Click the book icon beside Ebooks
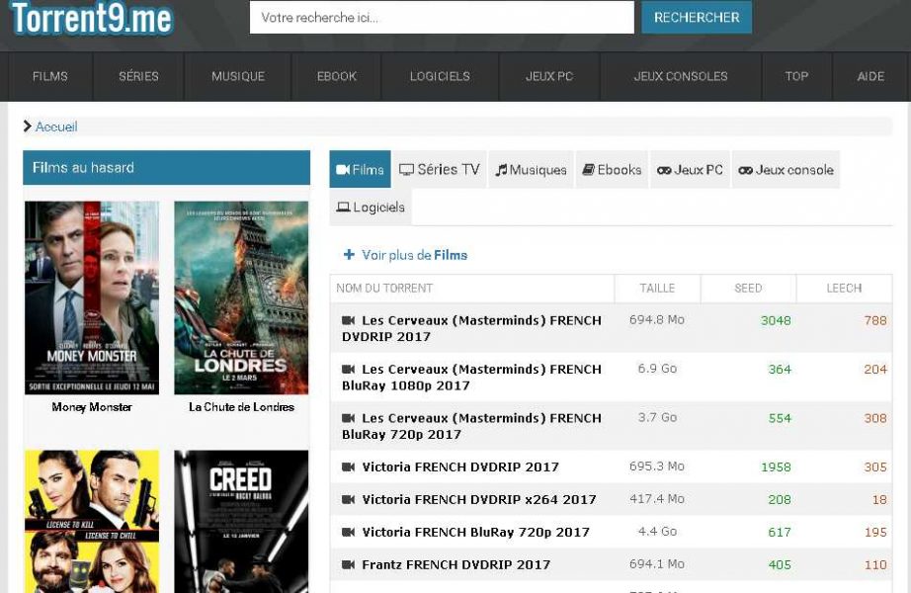This screenshot has width=911, height=593. (588, 170)
